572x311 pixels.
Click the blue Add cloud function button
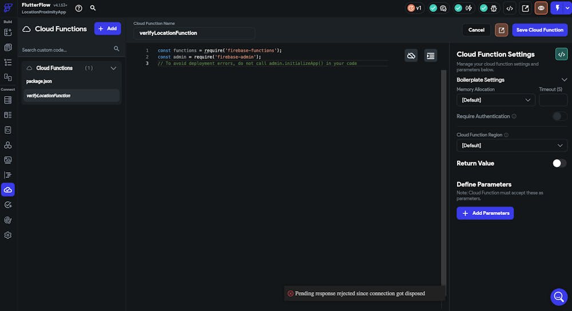click(108, 29)
